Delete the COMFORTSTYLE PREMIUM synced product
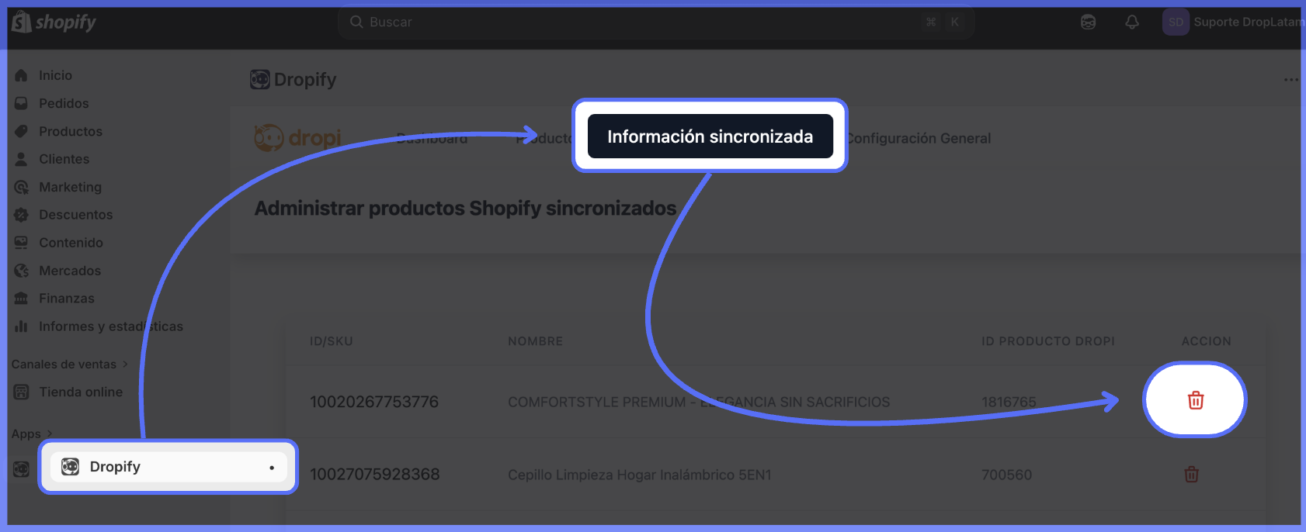This screenshot has width=1306, height=532. coord(1195,400)
